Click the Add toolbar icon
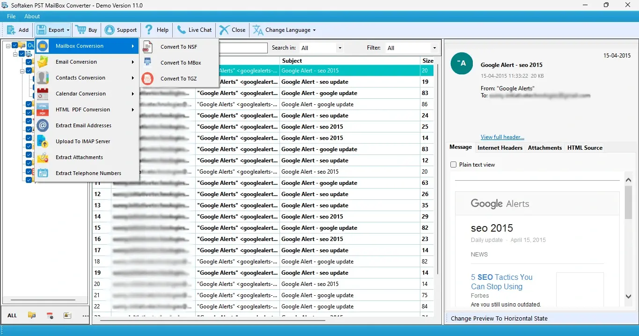 (11, 30)
